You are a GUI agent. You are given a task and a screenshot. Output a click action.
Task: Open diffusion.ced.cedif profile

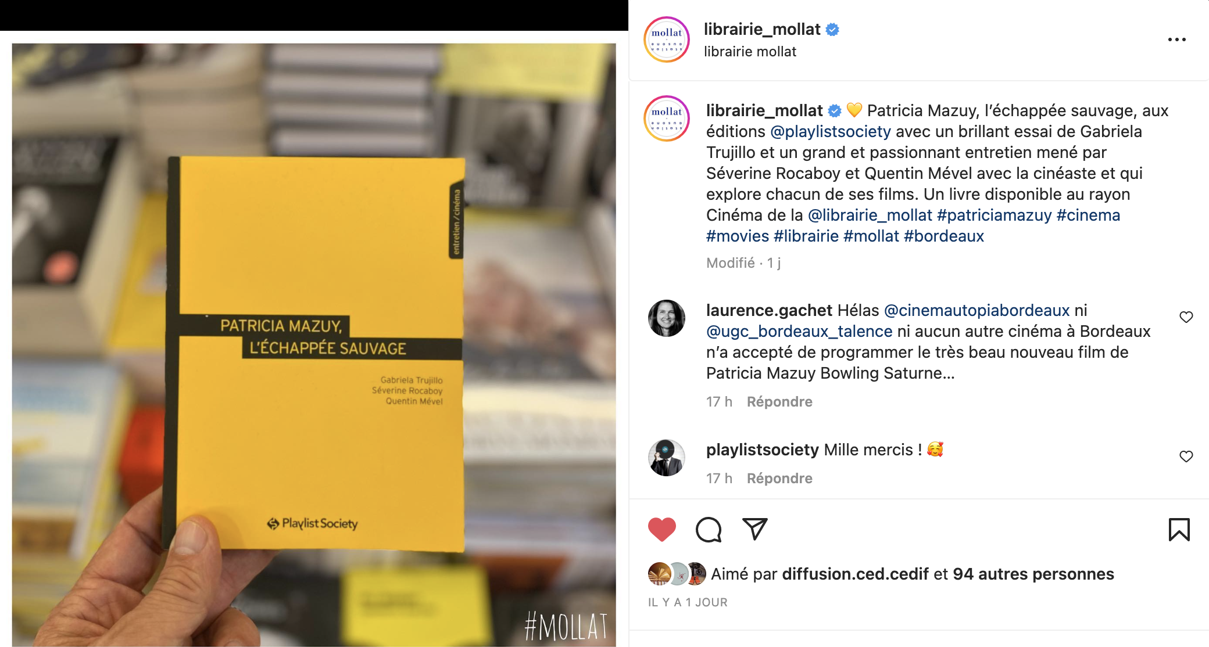coord(855,574)
